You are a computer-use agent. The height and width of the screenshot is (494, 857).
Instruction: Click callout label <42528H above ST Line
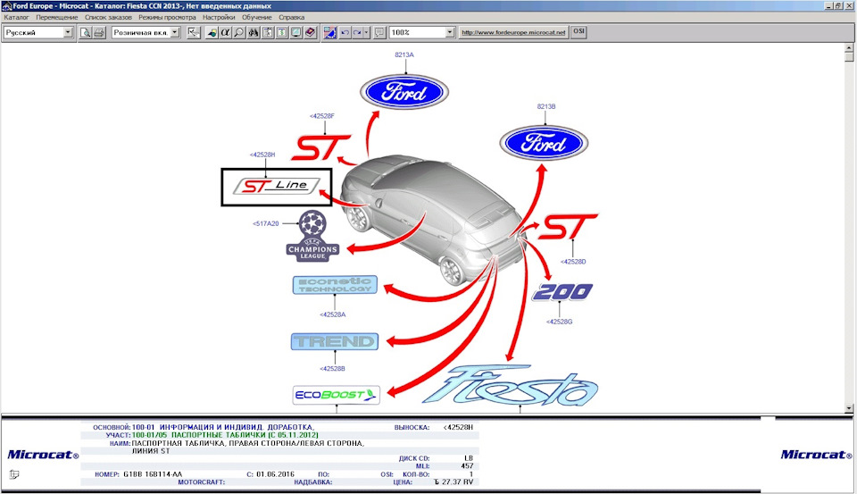coord(262,155)
